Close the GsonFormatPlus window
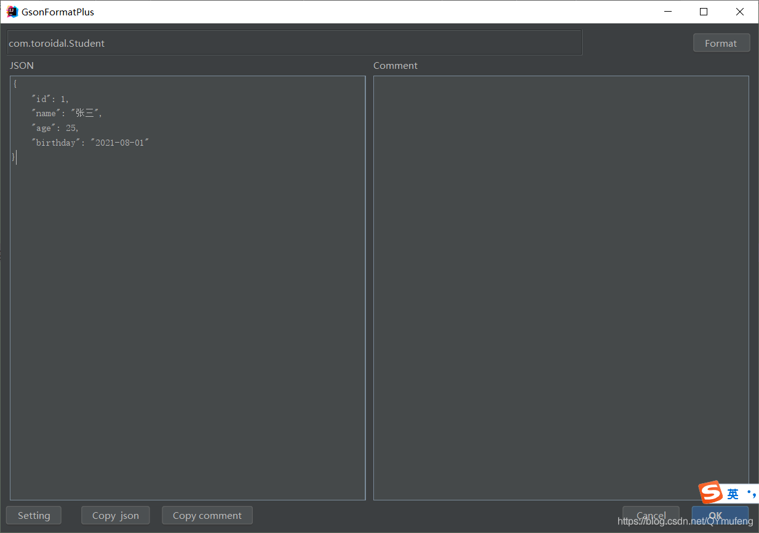The image size is (759, 533). [740, 12]
